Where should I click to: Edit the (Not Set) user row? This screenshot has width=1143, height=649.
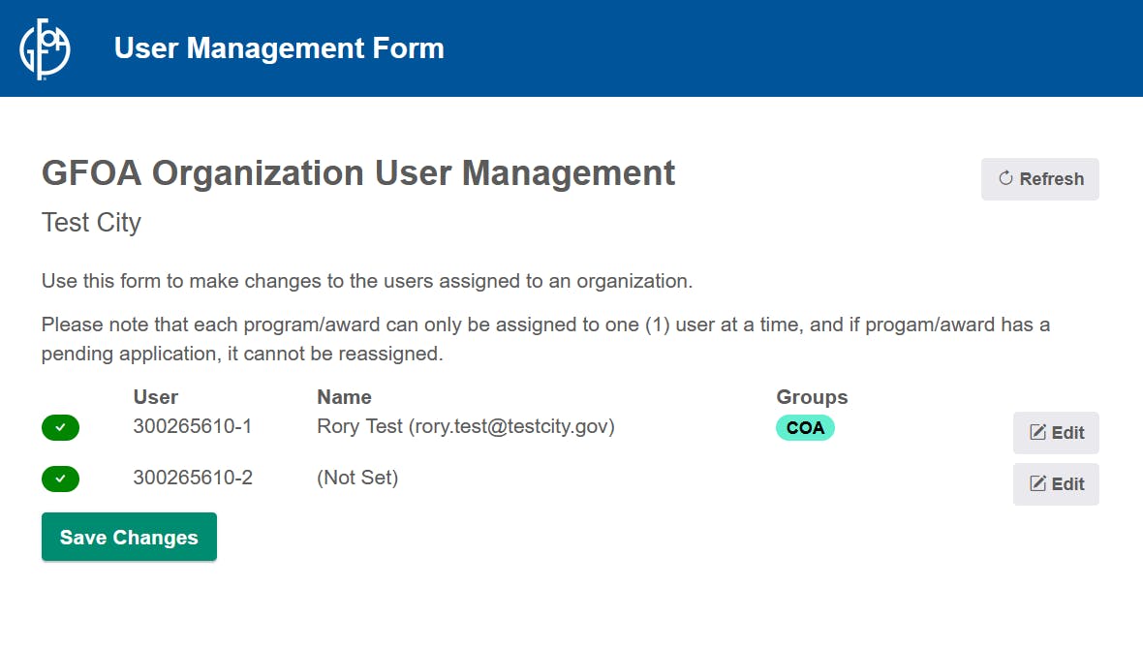(x=1056, y=483)
